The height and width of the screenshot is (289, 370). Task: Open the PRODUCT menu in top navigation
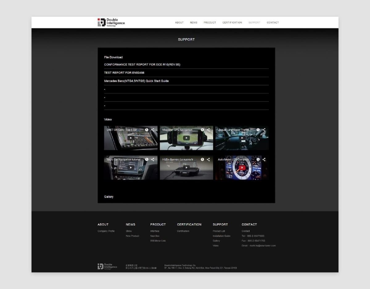point(210,22)
